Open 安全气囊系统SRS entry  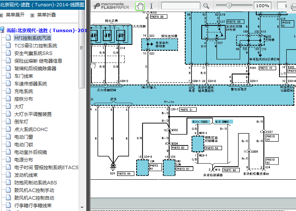coord(33,53)
